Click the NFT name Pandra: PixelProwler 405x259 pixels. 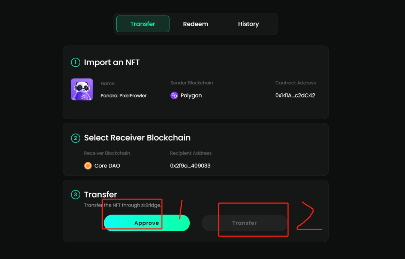tap(123, 96)
